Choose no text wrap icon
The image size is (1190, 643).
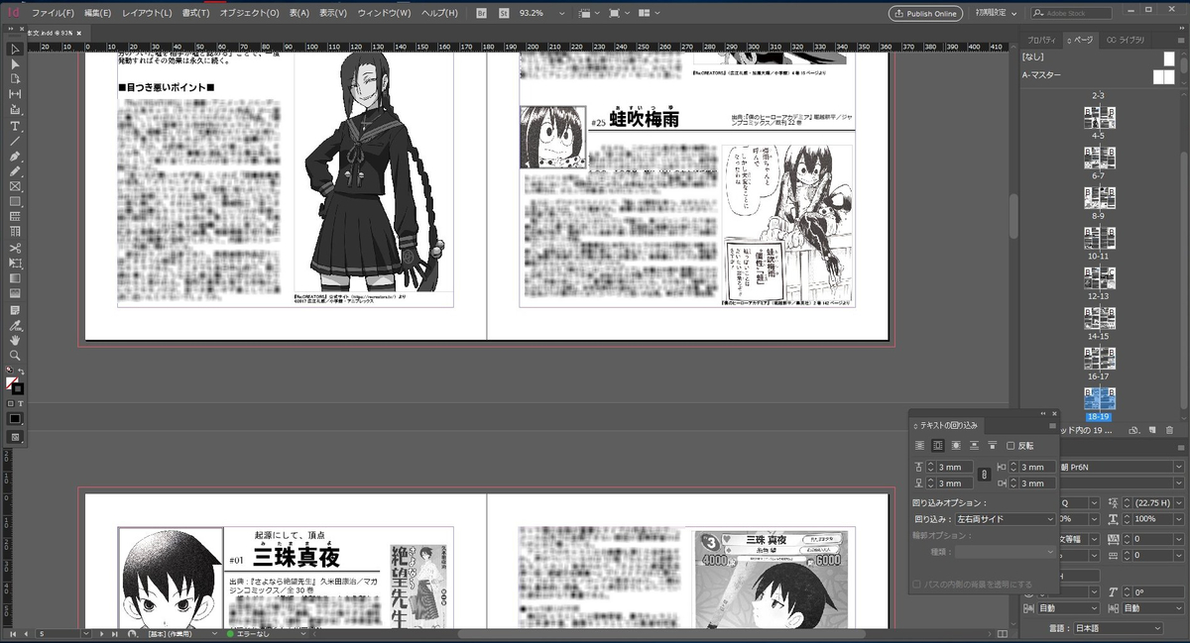point(919,446)
